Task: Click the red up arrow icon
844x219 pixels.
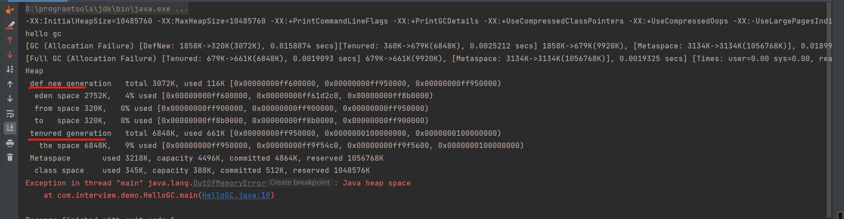Action: click(10, 40)
